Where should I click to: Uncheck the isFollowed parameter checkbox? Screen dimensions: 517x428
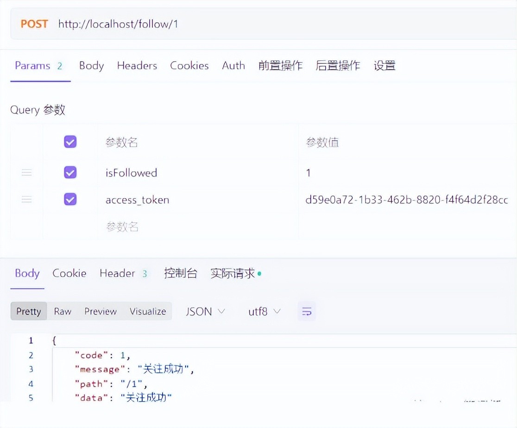(x=70, y=173)
